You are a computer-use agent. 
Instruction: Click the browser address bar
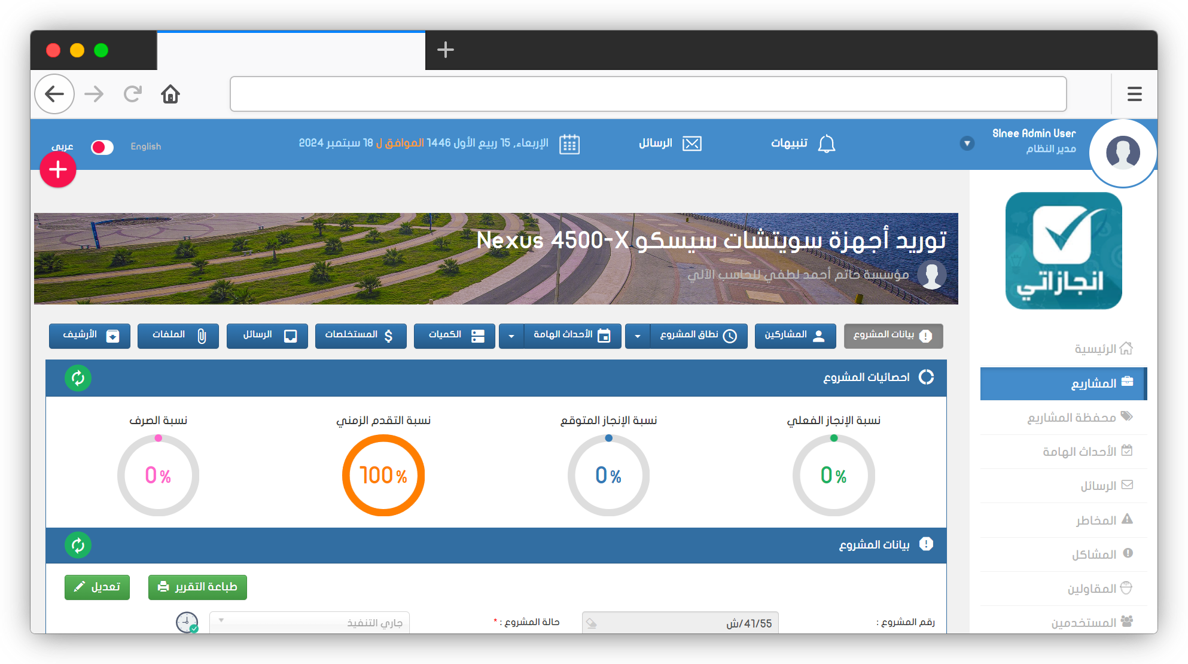pos(648,94)
